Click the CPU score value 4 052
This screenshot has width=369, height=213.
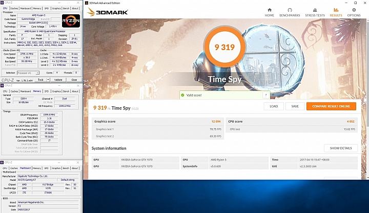(x=351, y=122)
